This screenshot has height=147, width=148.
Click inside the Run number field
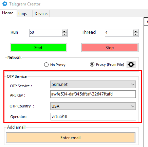pos(45,33)
